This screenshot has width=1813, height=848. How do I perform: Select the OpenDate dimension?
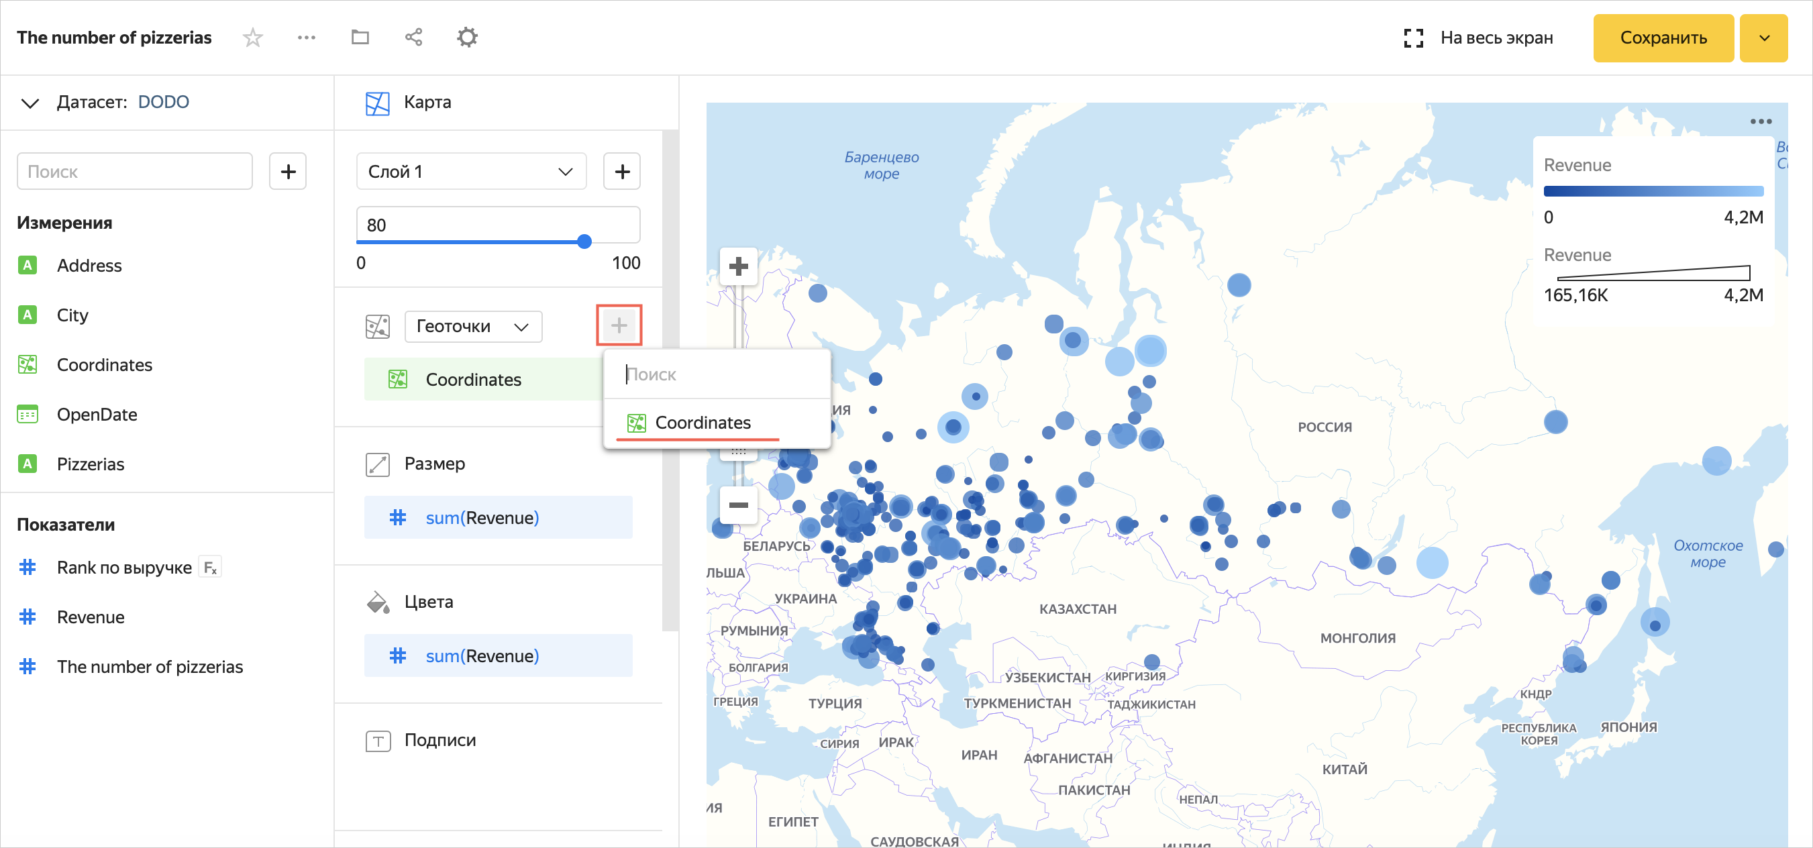97,415
